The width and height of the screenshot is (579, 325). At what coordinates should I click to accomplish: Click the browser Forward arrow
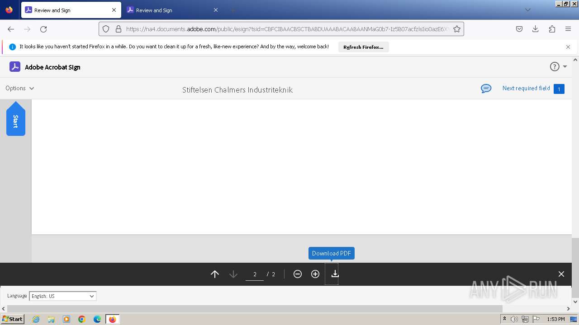pos(27,29)
